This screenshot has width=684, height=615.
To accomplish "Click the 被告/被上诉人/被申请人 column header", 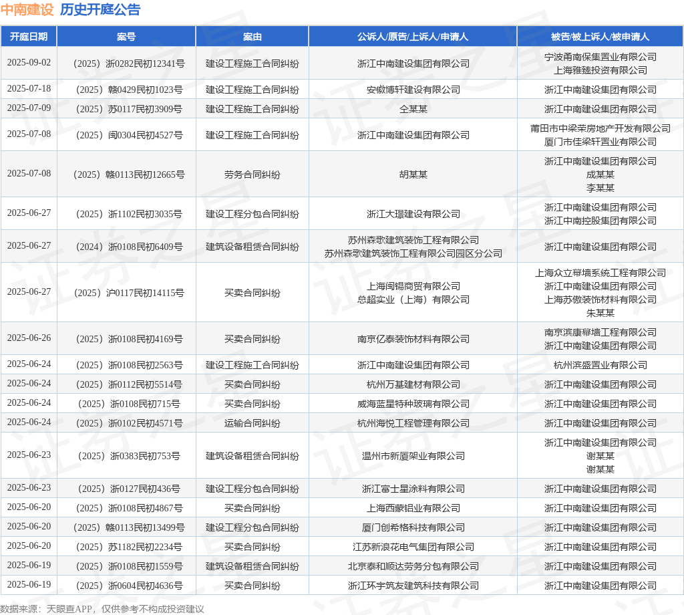I will [601, 37].
